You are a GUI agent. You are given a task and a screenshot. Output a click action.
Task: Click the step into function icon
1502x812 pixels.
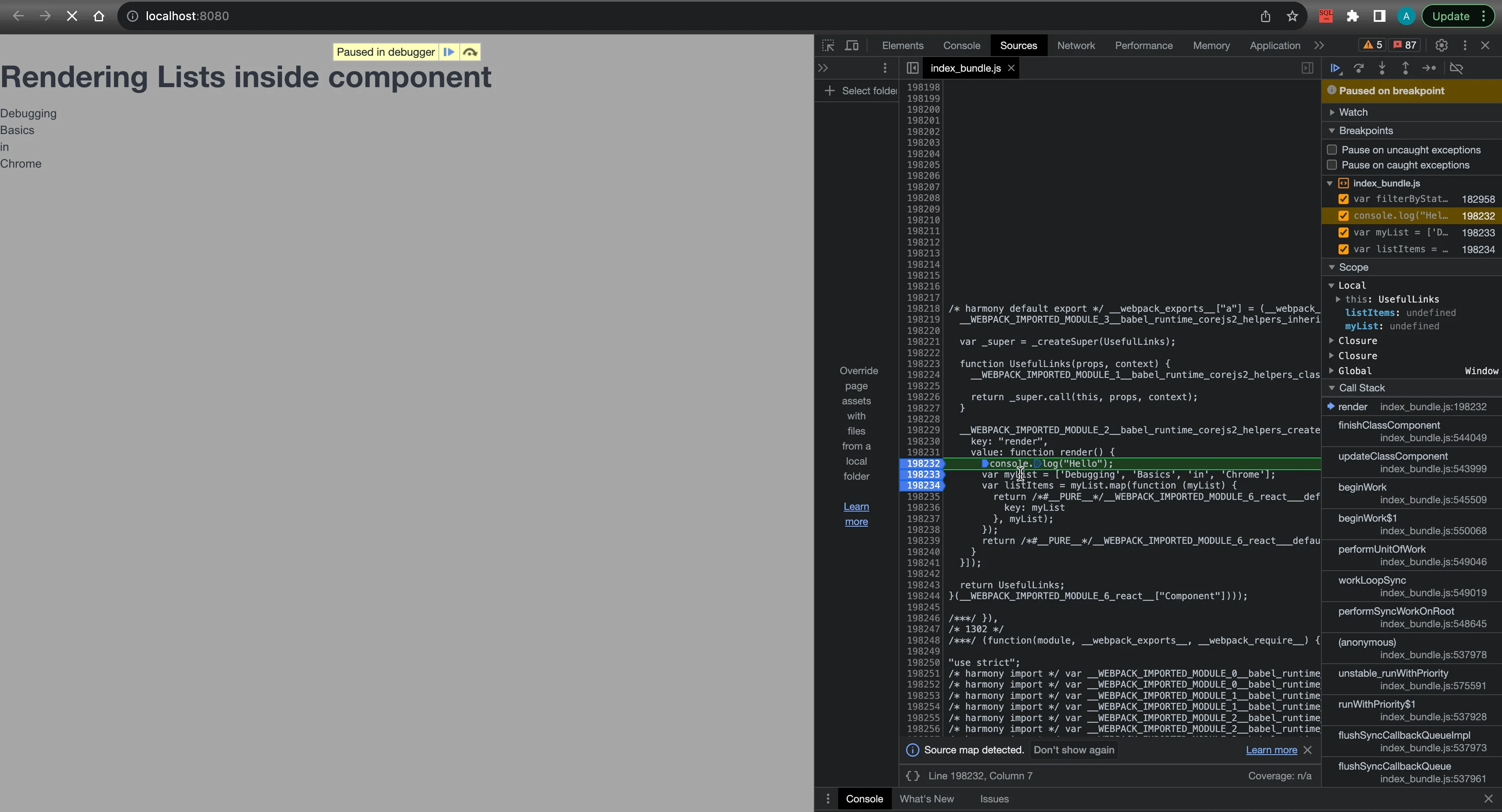coord(1382,68)
